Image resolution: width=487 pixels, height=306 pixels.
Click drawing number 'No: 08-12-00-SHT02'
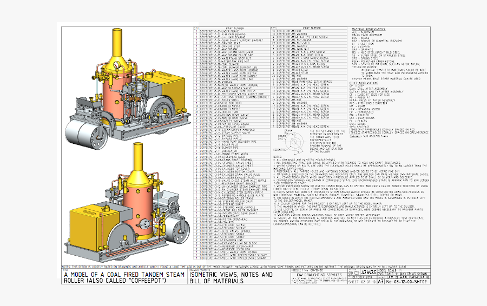click(407, 282)
